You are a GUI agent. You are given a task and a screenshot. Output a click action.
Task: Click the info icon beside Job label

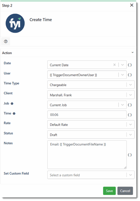click(12, 104)
